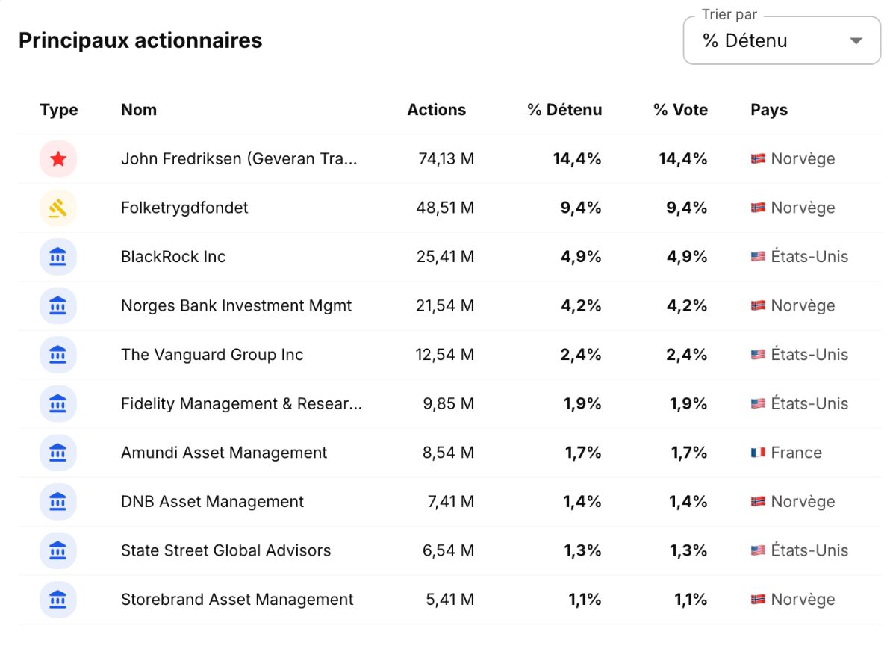This screenshot has height=652, width=896.
Task: Click the Actions column header
Action: click(436, 110)
